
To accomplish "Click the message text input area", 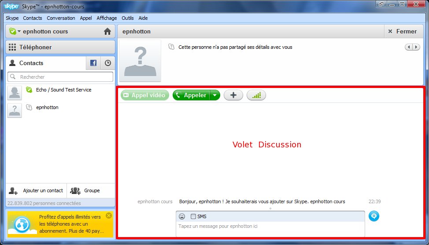I will click(270, 229).
